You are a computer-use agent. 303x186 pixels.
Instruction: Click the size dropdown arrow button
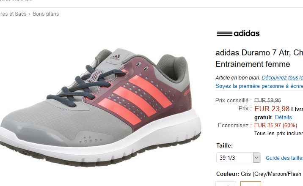point(256,158)
